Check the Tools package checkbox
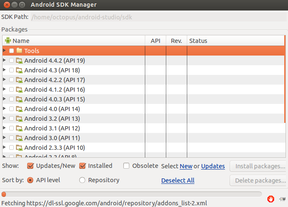 pos(11,50)
